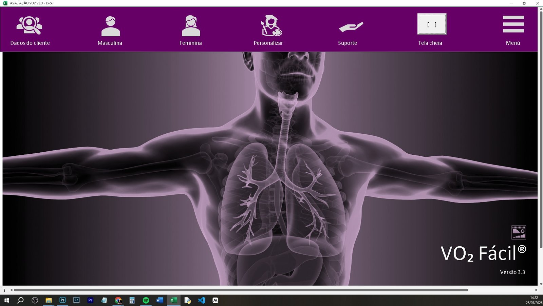The width and height of the screenshot is (543, 306).
Task: Open Lightroom from the taskbar
Action: (76, 300)
